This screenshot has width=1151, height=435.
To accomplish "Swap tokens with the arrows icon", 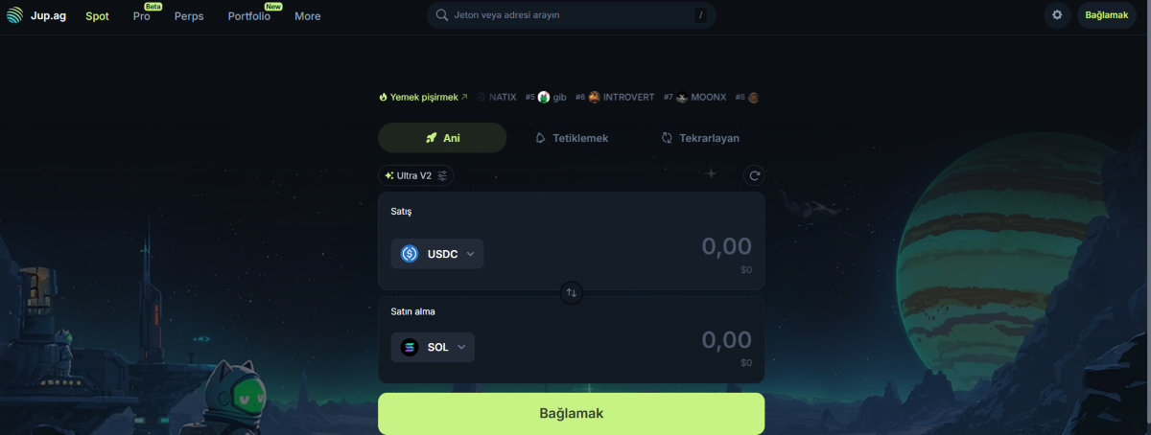I will pyautogui.click(x=572, y=292).
